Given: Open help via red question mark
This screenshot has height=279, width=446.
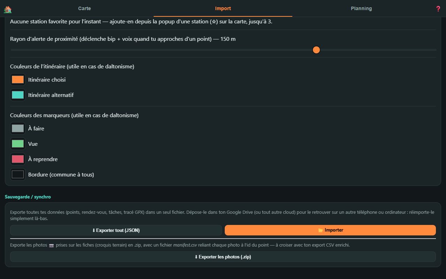Looking at the screenshot, I should click(438, 9).
